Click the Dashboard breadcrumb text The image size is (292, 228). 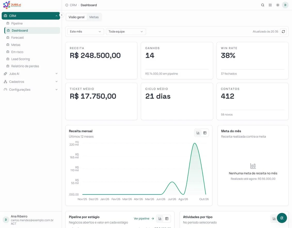tap(89, 5)
